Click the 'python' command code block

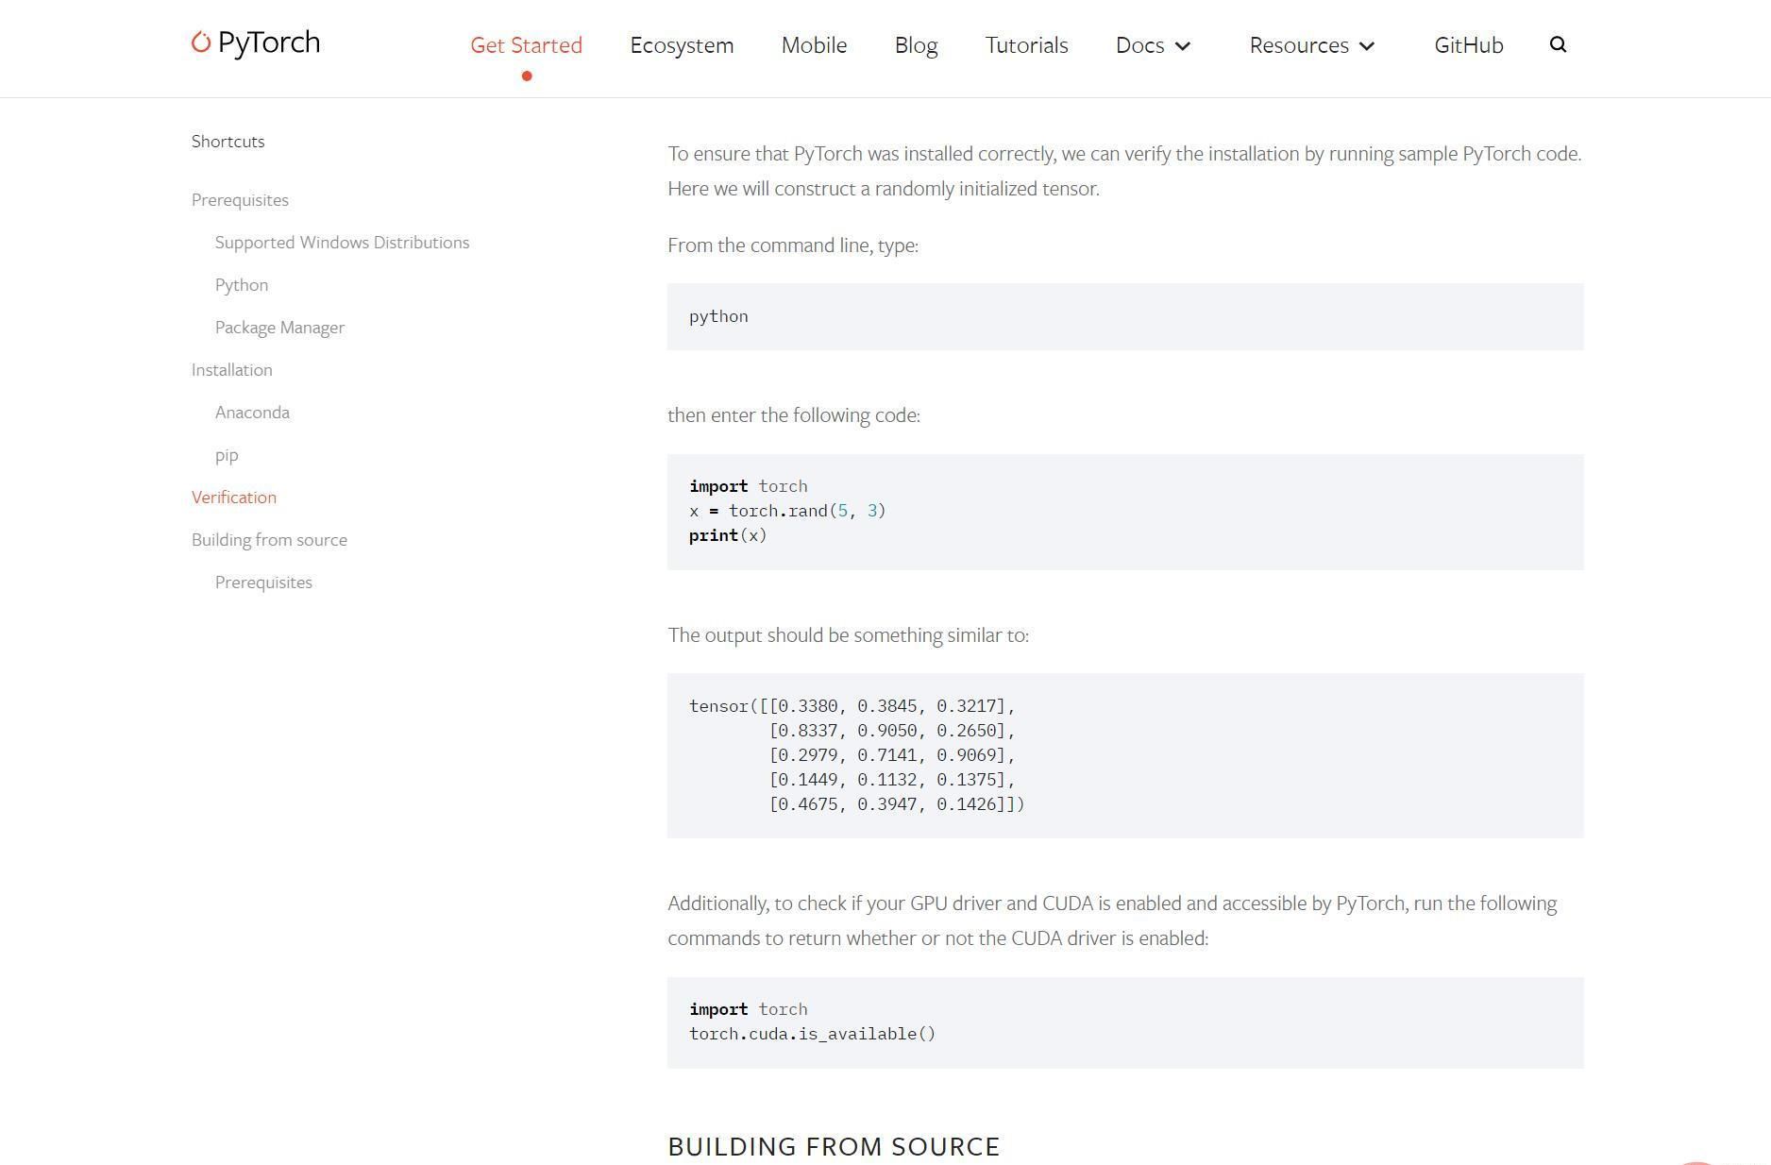tap(1125, 316)
